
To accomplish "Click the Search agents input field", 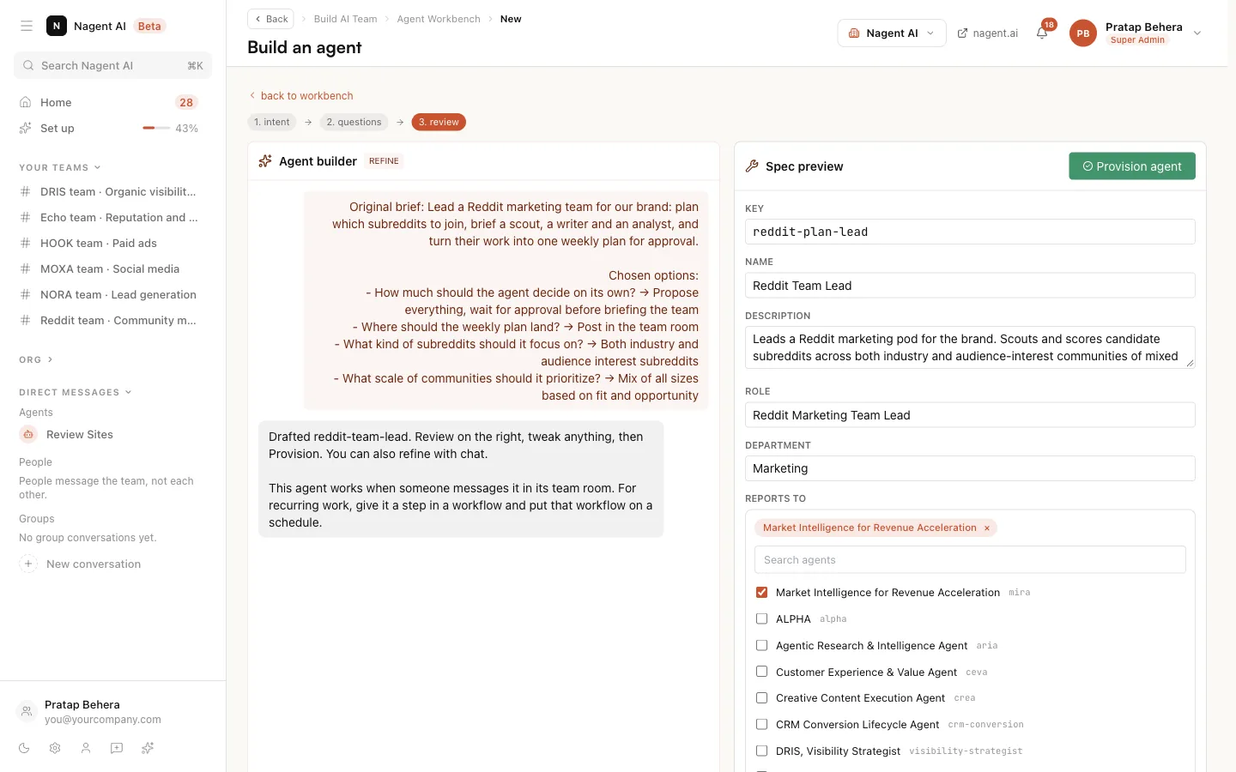I will tap(970, 559).
